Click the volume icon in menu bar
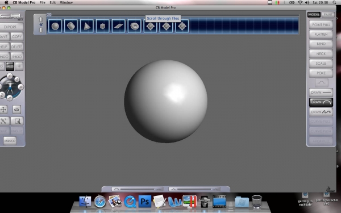This screenshot has width=341, height=213. point(307,3)
